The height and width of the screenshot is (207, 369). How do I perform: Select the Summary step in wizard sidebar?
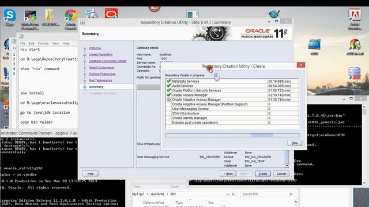96,87
